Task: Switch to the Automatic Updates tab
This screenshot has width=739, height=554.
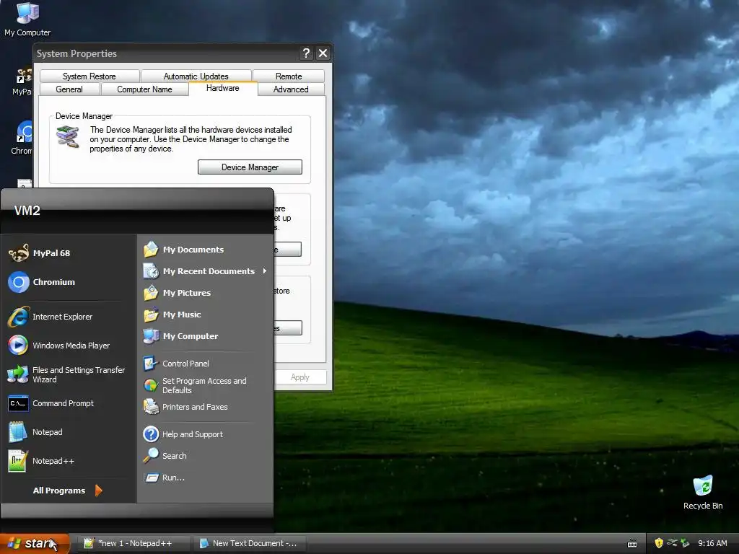Action: (196, 76)
